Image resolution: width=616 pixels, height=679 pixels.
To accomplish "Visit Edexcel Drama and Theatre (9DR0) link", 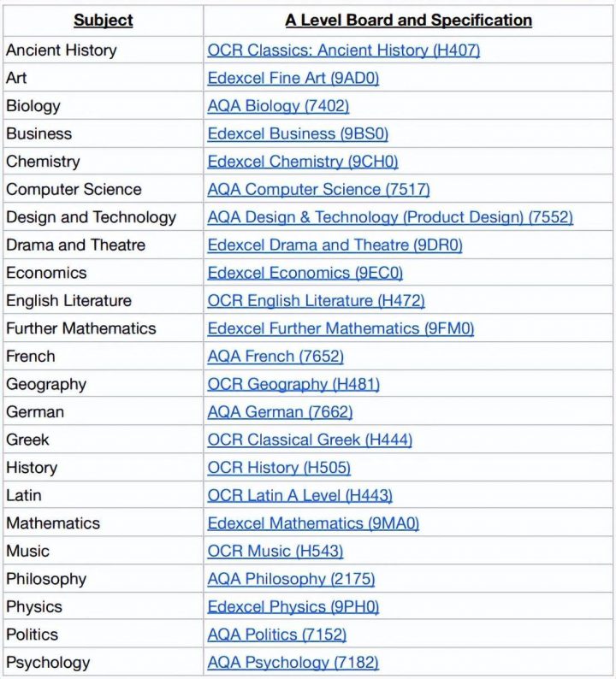I will pyautogui.click(x=335, y=245).
